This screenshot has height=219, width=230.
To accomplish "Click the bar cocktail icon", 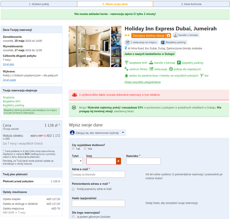I will 202,75.
